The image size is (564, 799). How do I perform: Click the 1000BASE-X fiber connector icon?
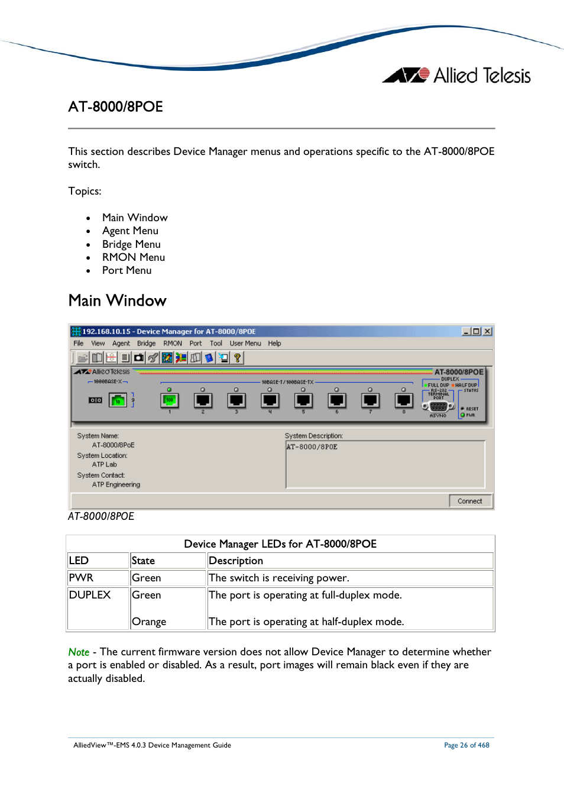(95, 400)
